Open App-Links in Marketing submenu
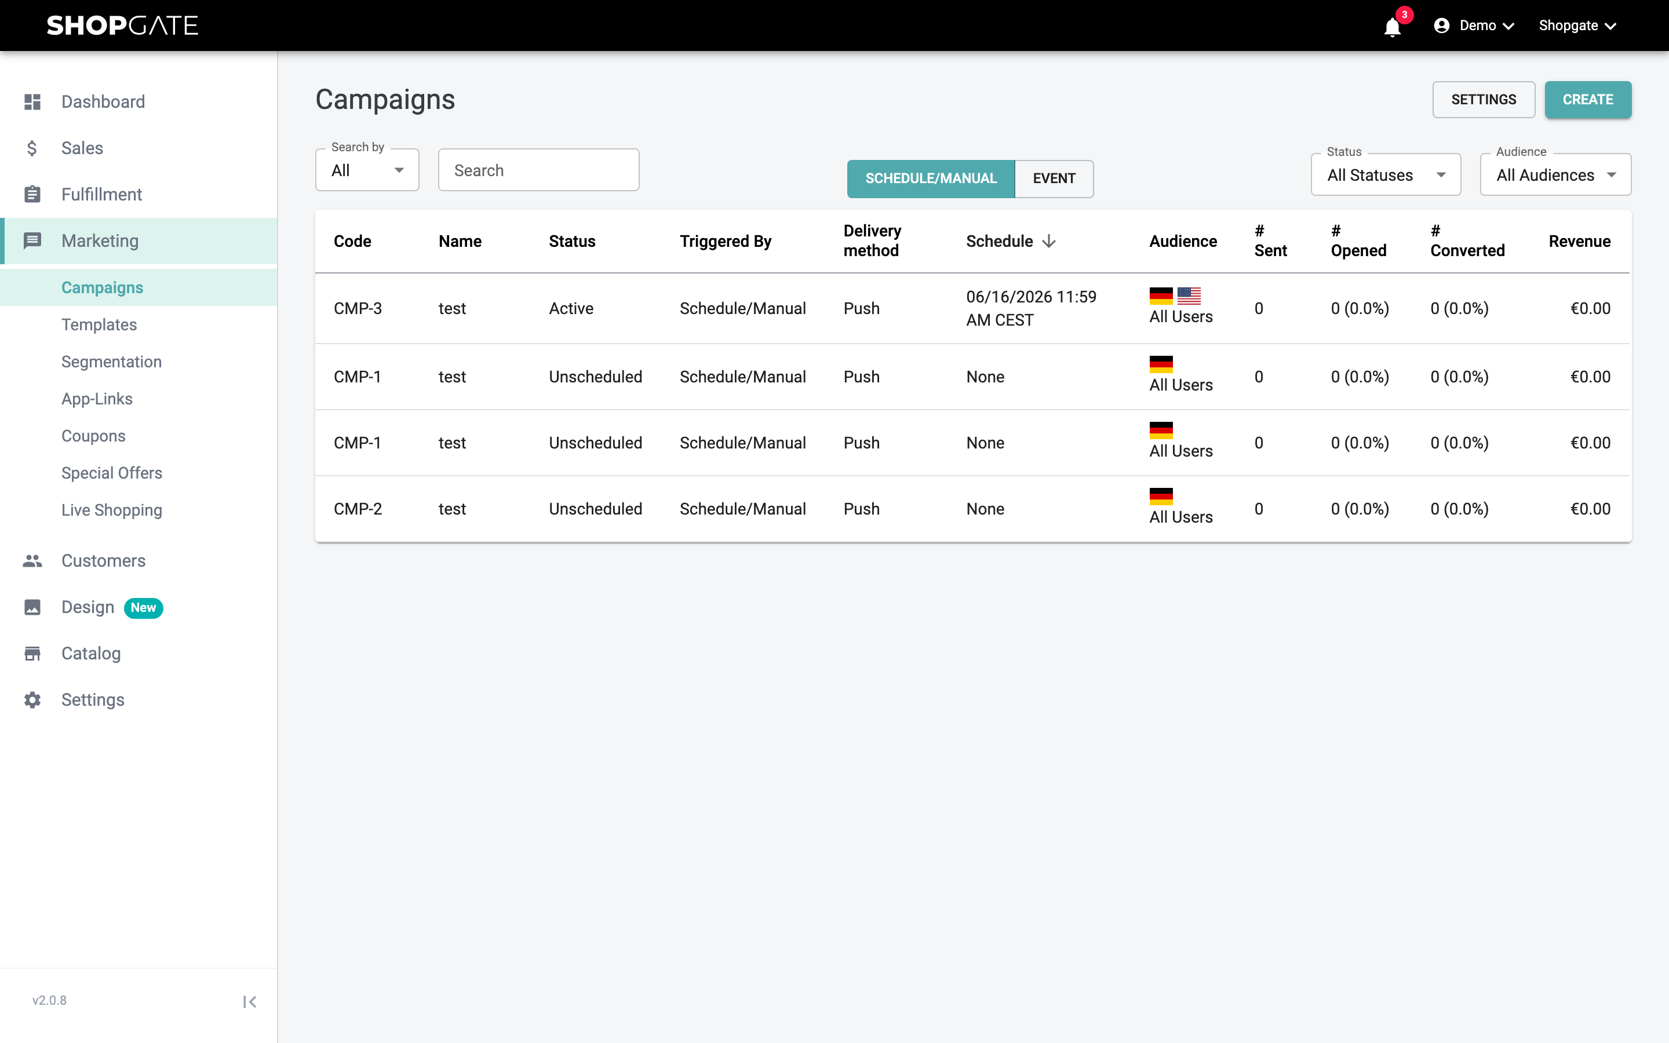The image size is (1669, 1043). [97, 399]
